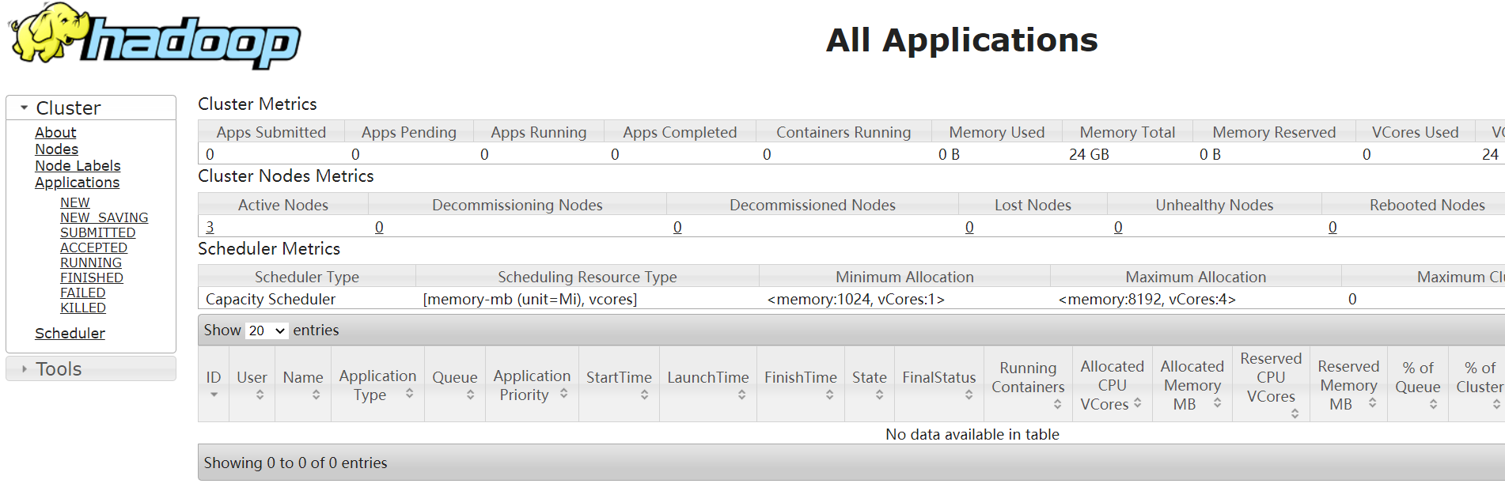Open the Node Labels link
Screen dimensions: 1505x491
click(78, 165)
